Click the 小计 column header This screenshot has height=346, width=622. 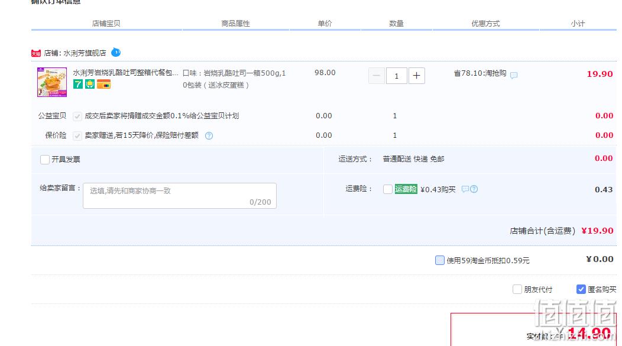(x=578, y=24)
